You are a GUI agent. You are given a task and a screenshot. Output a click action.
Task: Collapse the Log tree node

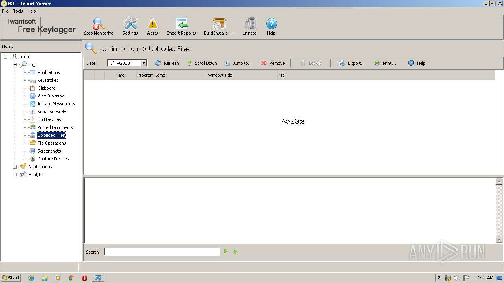click(15, 64)
